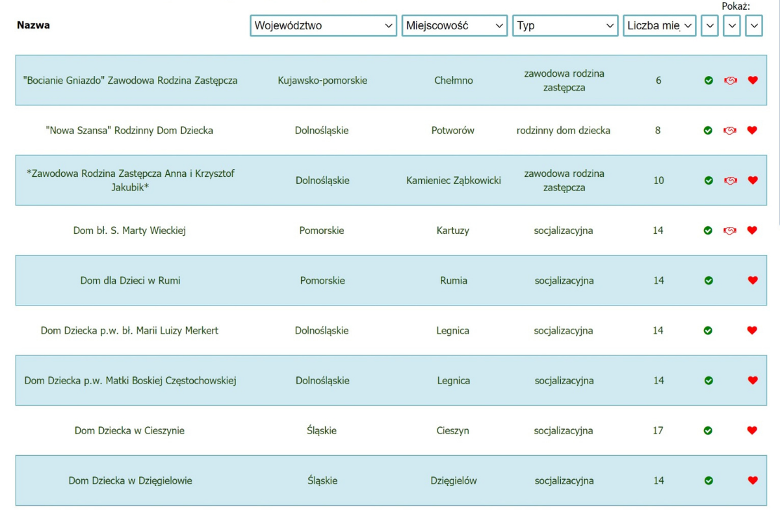This screenshot has width=780, height=520.
Task: Click the number 17 in Cieszyn row
Action: [x=658, y=430]
